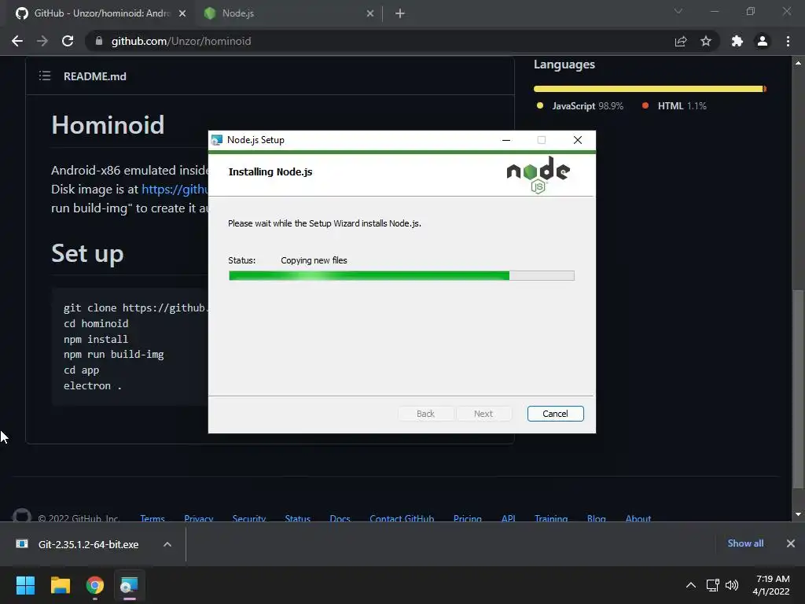Open the disk image https://github link
Viewport: 805px width, 604px height.
pos(175,189)
